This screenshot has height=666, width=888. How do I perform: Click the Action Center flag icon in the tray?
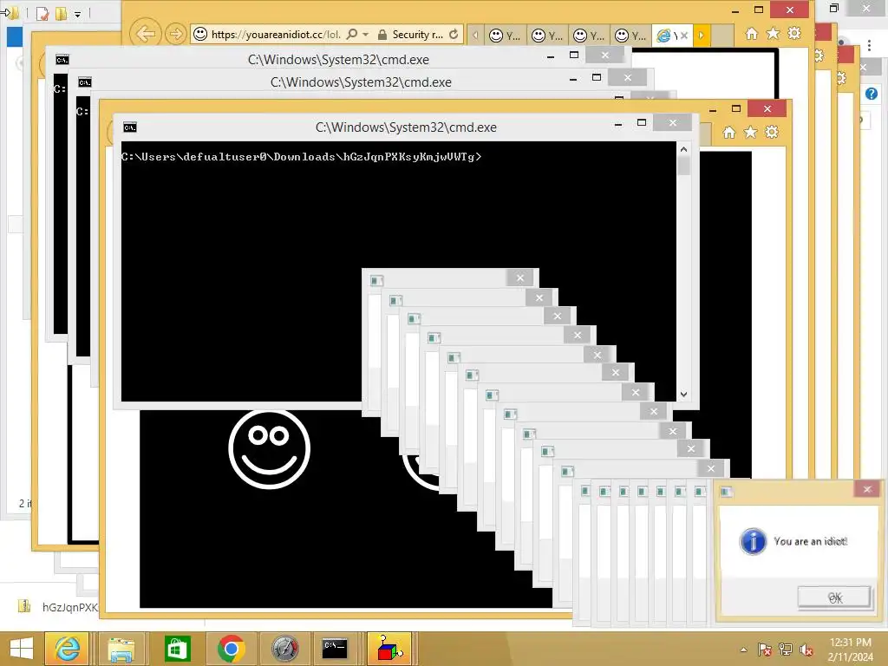pos(765,650)
